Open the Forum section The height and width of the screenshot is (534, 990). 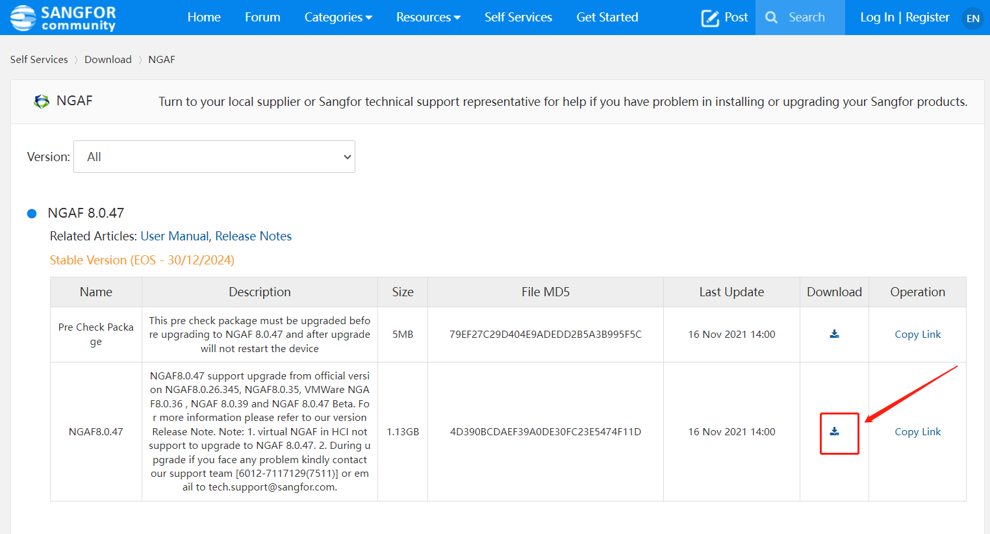[262, 18]
